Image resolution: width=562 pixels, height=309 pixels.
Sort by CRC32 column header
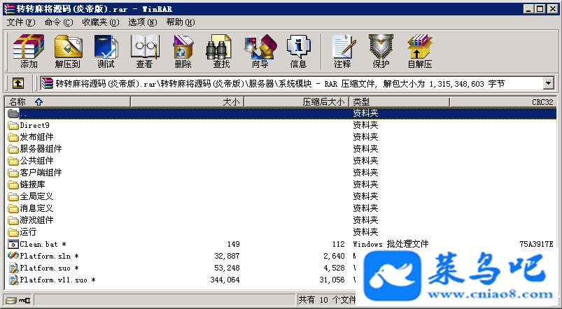[503, 102]
